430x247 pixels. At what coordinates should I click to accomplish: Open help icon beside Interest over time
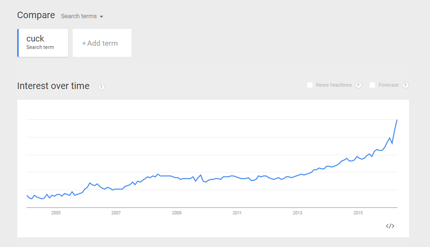101,87
